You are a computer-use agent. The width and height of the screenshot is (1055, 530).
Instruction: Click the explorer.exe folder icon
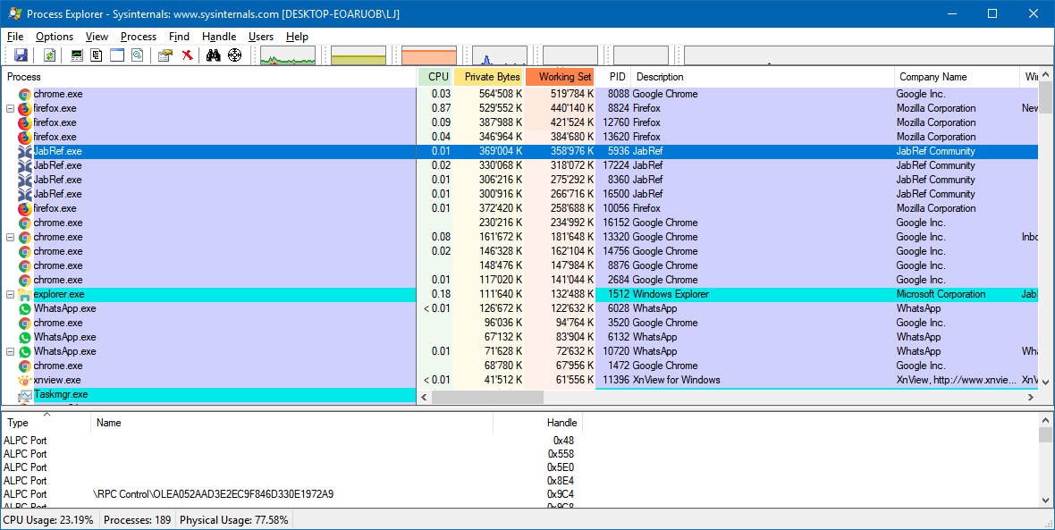pos(25,294)
